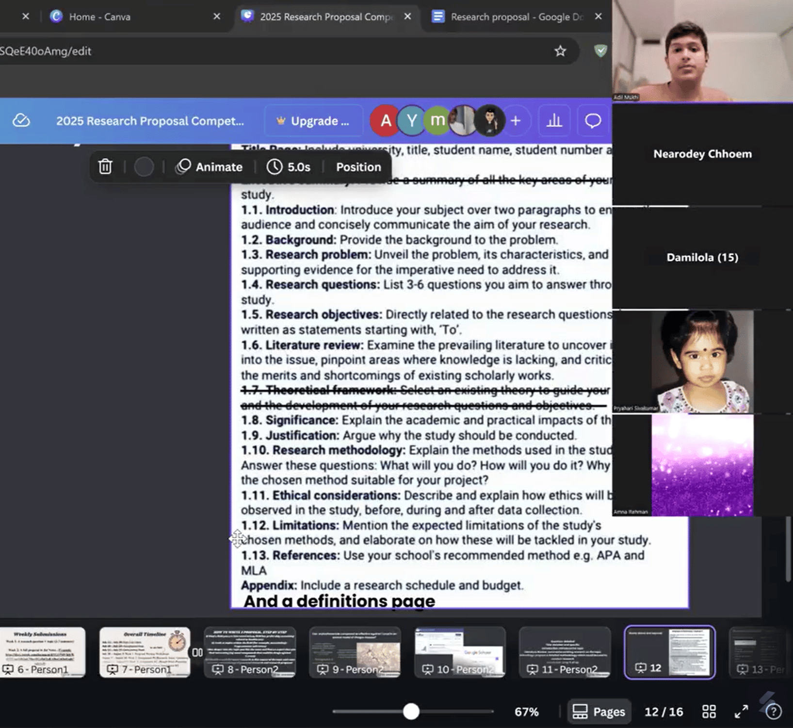Image resolution: width=793 pixels, height=728 pixels.
Task: Click the Animate button
Action: pos(210,167)
